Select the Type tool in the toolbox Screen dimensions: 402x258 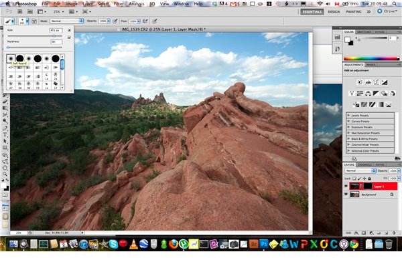[x=5, y=134]
